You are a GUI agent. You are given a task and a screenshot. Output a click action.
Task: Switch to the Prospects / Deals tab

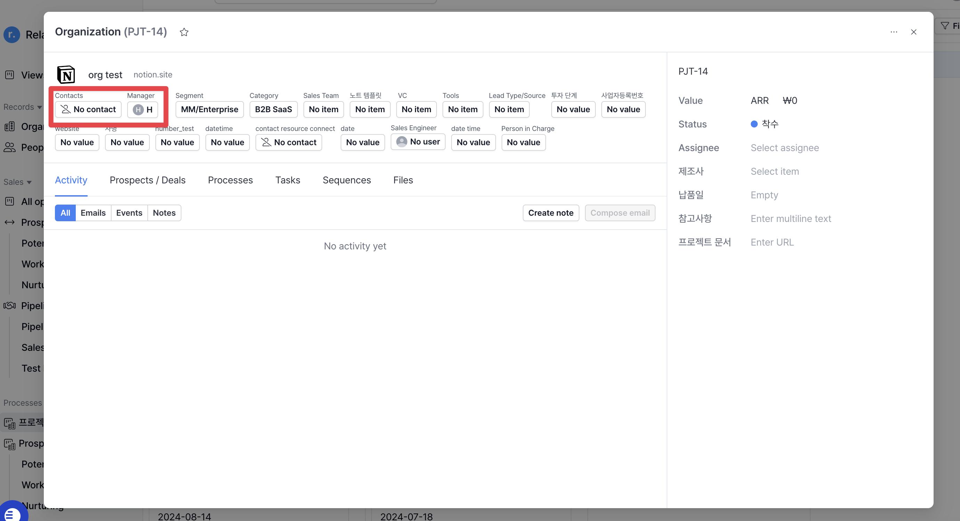click(x=148, y=180)
